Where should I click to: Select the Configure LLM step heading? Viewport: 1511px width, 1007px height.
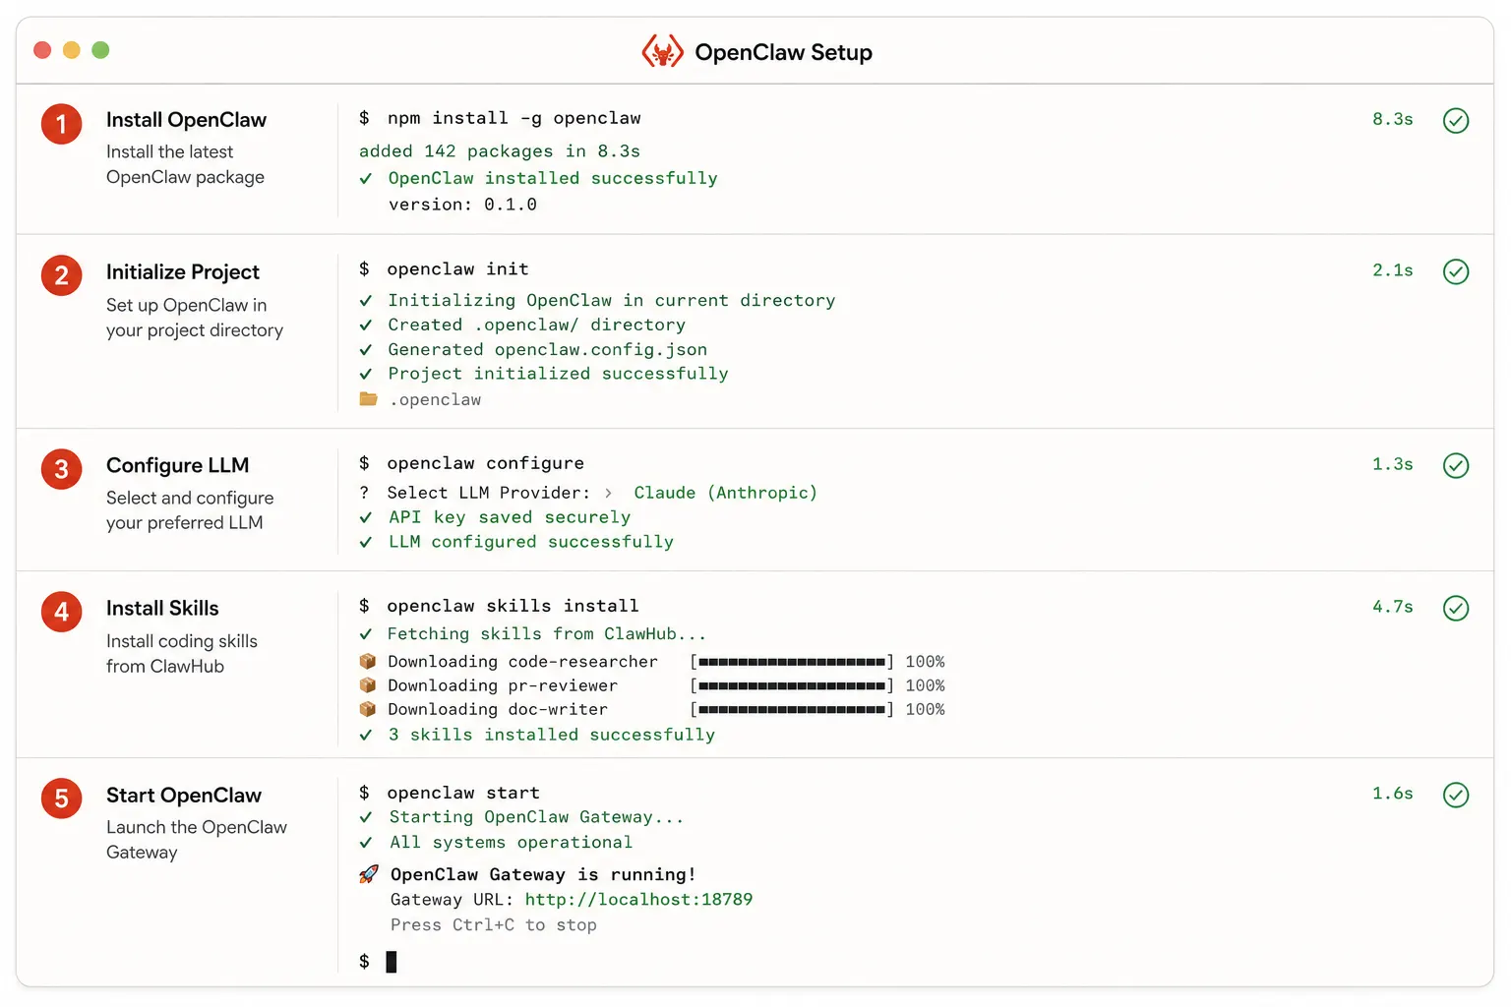click(x=177, y=465)
